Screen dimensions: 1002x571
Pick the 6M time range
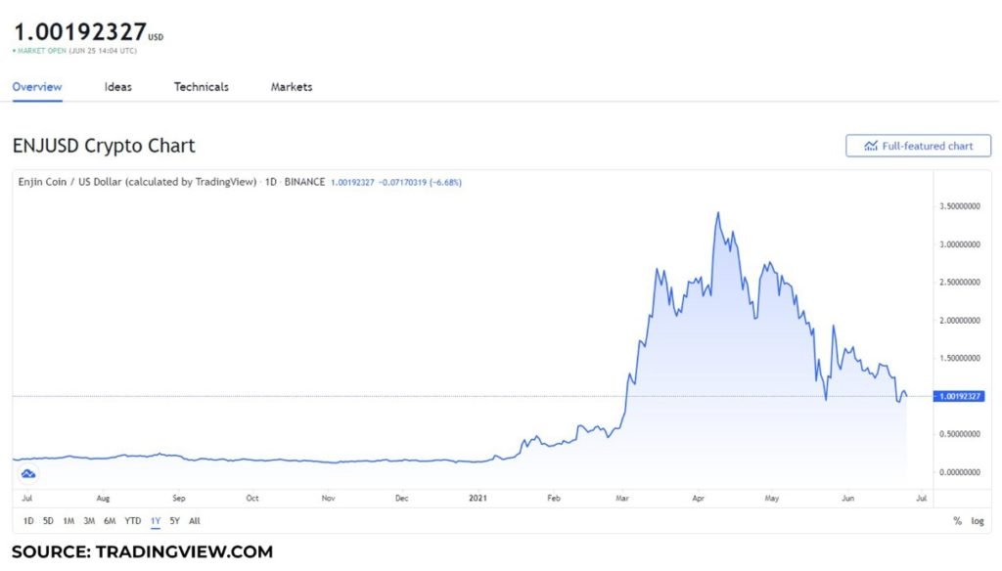point(110,521)
